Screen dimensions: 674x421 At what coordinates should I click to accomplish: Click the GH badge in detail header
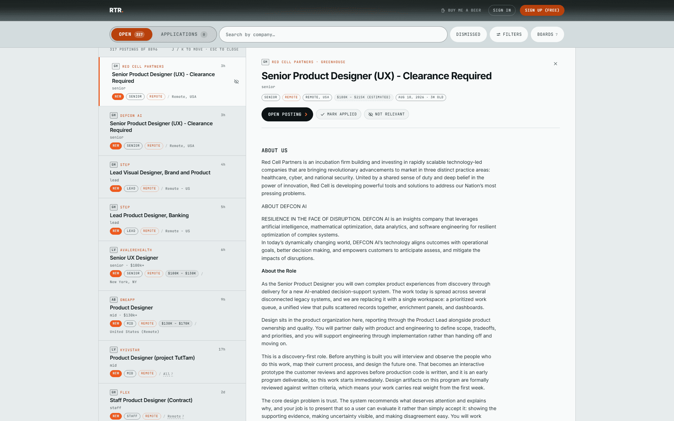pyautogui.click(x=265, y=62)
